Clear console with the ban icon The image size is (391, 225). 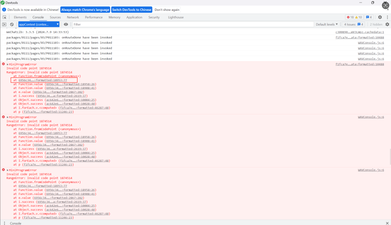pyautogui.click(x=12, y=25)
